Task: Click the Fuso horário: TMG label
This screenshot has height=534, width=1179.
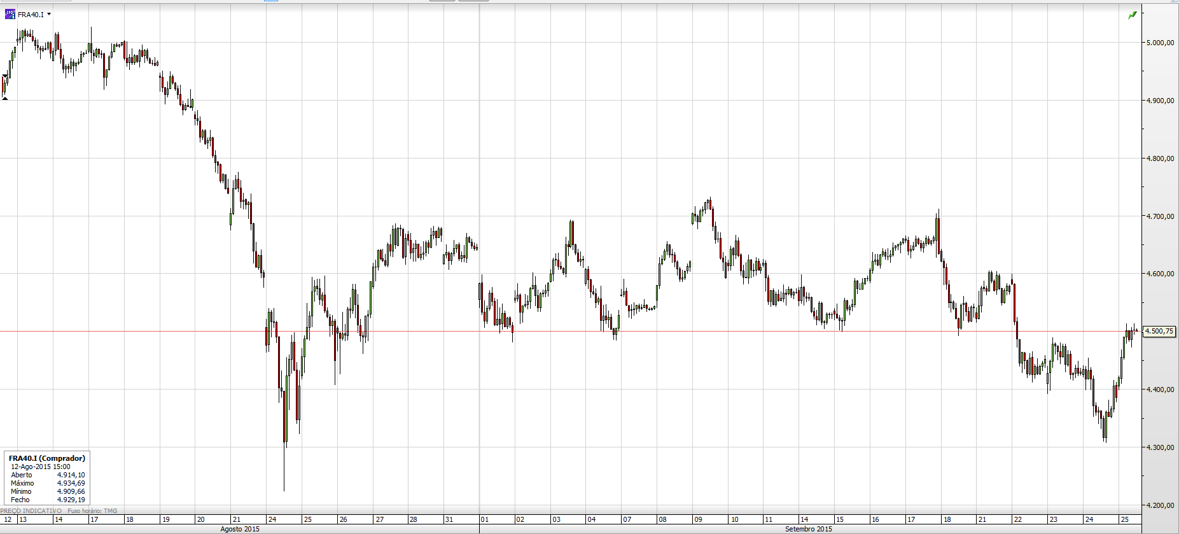Action: coord(92,510)
